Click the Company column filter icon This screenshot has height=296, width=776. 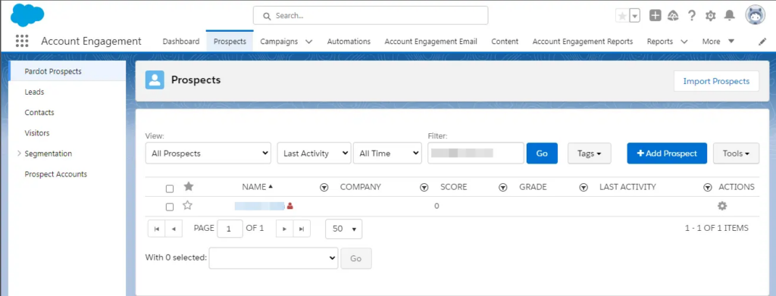[x=424, y=187]
